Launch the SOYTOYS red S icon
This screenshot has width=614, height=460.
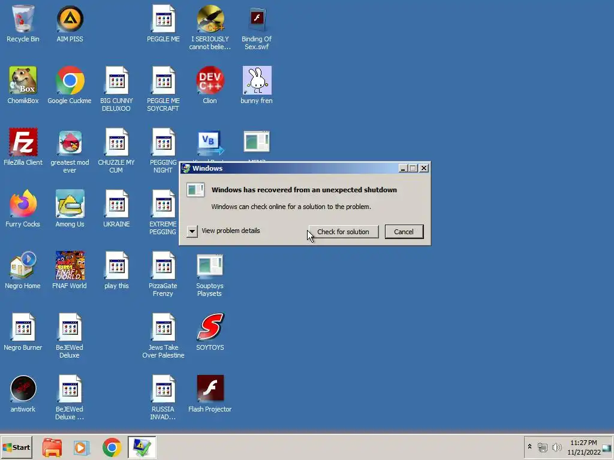click(x=210, y=326)
